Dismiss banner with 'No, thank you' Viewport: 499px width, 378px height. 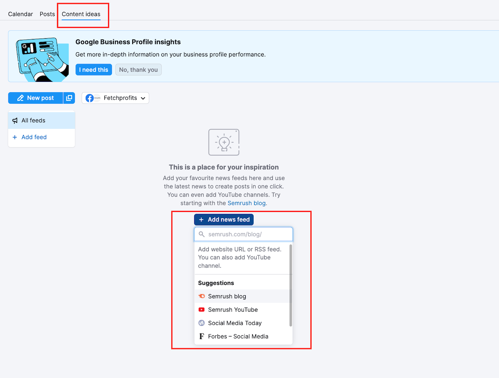[x=138, y=70]
